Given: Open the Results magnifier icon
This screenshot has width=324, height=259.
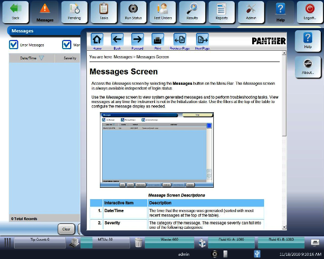Looking at the screenshot, I should point(192,12).
